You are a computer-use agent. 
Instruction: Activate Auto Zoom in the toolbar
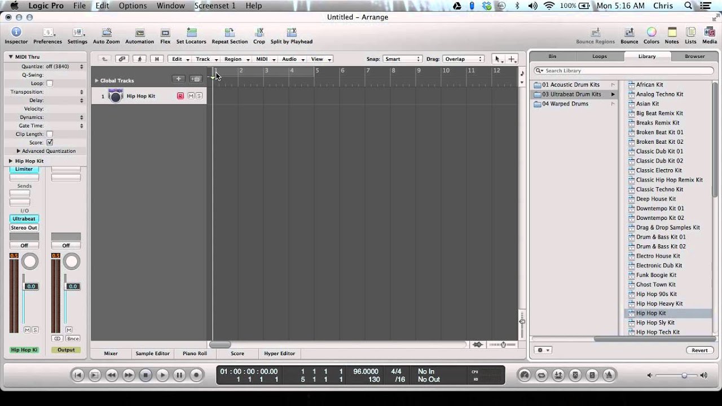(x=106, y=33)
